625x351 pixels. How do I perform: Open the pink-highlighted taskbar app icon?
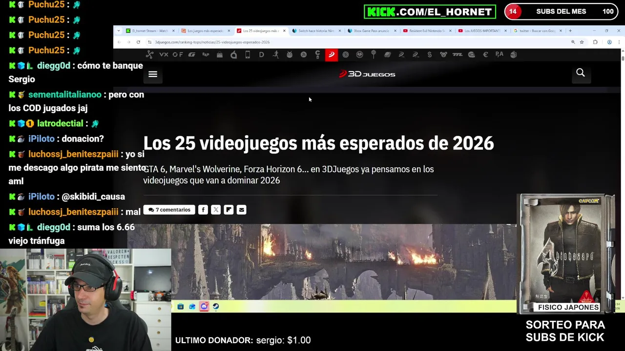tap(204, 306)
